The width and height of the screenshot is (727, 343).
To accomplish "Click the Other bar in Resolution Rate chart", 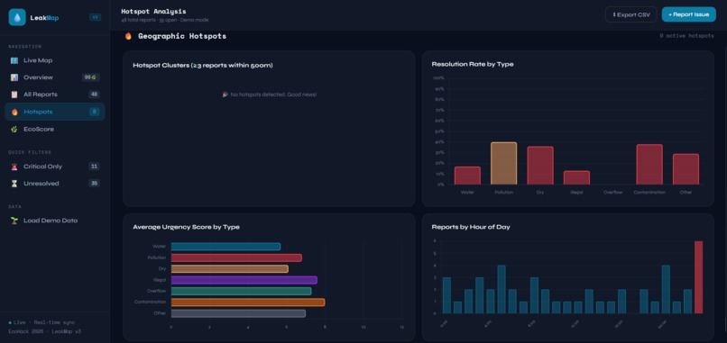I will (686, 169).
